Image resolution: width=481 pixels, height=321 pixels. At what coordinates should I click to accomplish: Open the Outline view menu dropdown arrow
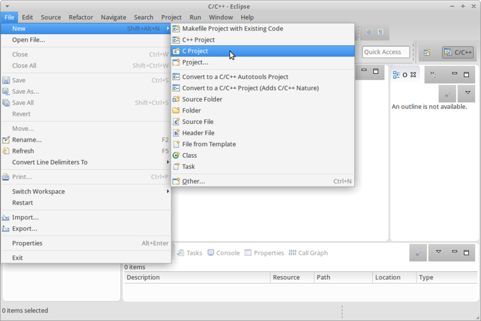pyautogui.click(x=467, y=93)
